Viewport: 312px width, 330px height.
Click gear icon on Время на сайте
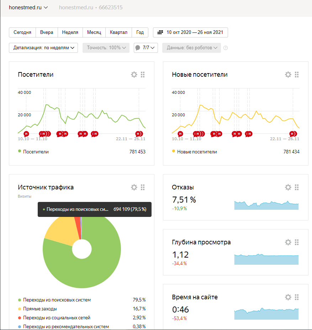point(288,297)
